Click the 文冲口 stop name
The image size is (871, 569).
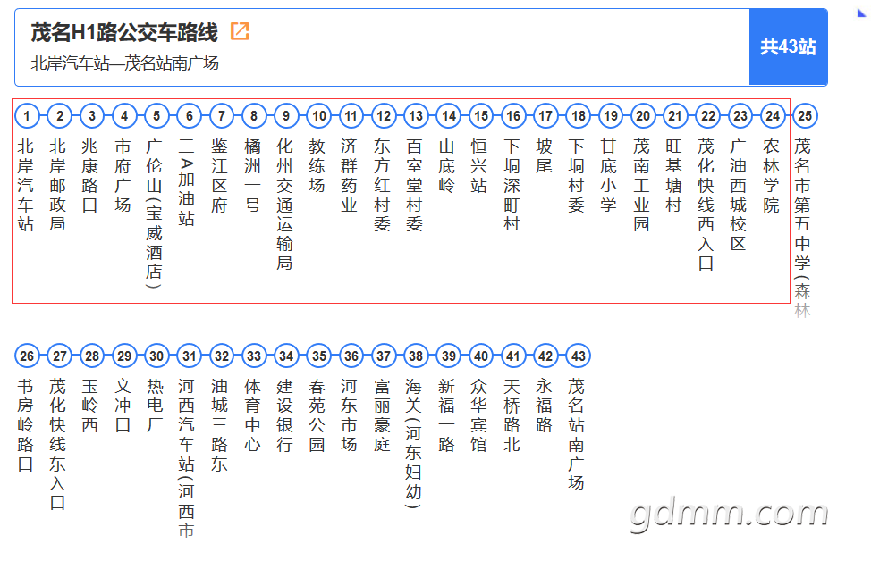(123, 406)
